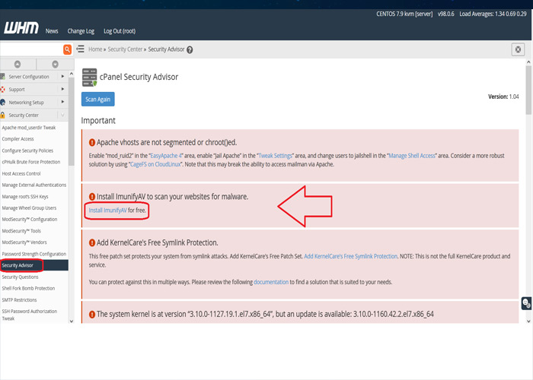Click the sidebar expand-all down arrow icon
The height and width of the screenshot is (380, 533).
55,65
